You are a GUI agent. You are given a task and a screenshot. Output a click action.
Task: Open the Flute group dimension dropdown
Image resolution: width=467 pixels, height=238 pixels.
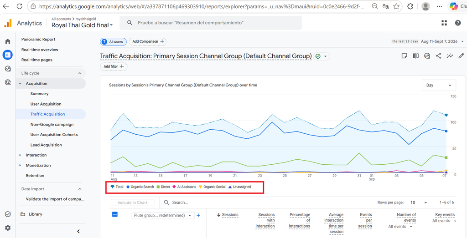pos(163,215)
